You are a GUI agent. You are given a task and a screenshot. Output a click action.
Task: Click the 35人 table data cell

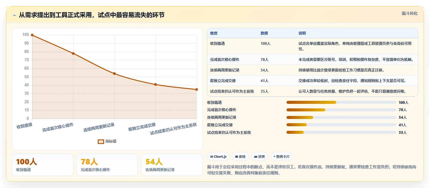pyautogui.click(x=265, y=91)
